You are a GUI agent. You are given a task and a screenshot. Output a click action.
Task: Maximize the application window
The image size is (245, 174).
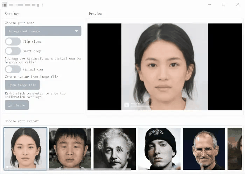pos(224,5)
